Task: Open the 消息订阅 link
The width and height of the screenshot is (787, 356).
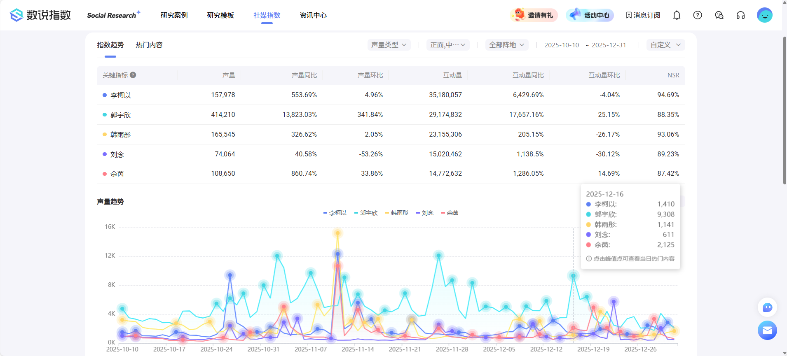Action: [643, 15]
